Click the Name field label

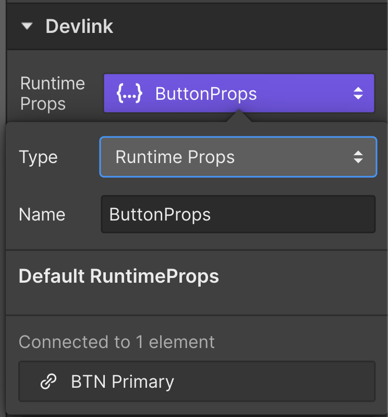tap(42, 215)
